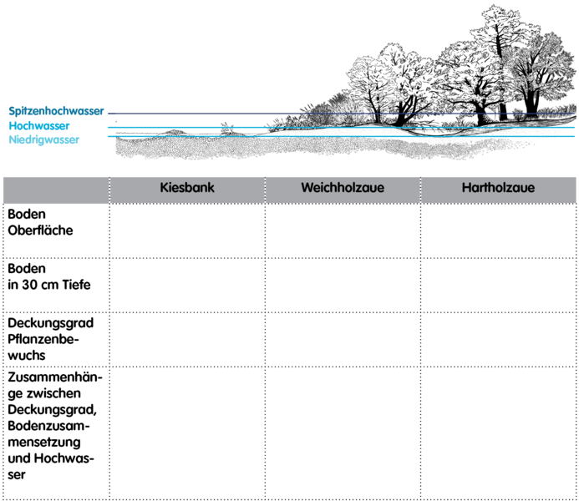This screenshot has height=501, width=579.
Task: Click the Zusammenhänge zwischen Deckungsgrad row label
Action: click(x=54, y=426)
